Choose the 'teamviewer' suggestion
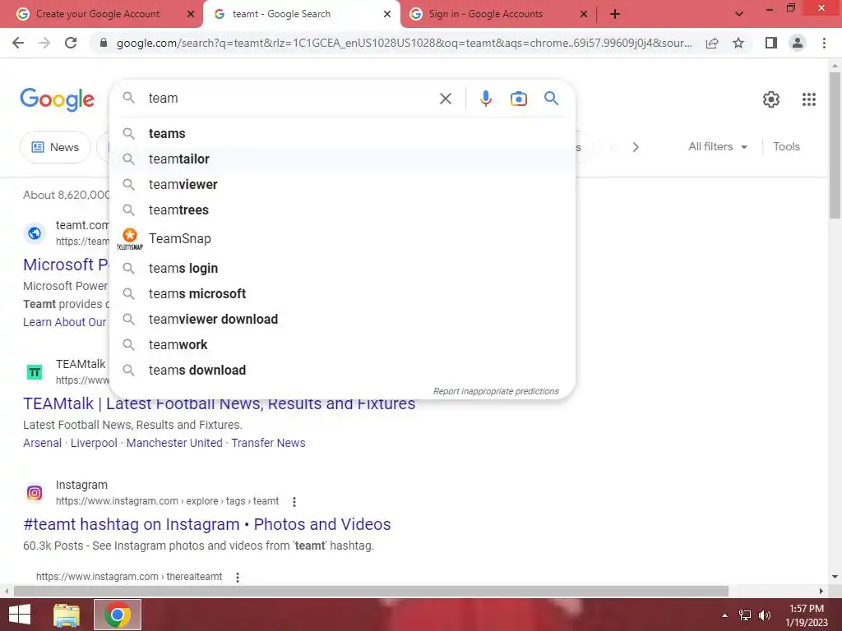The width and height of the screenshot is (842, 631). click(x=342, y=184)
